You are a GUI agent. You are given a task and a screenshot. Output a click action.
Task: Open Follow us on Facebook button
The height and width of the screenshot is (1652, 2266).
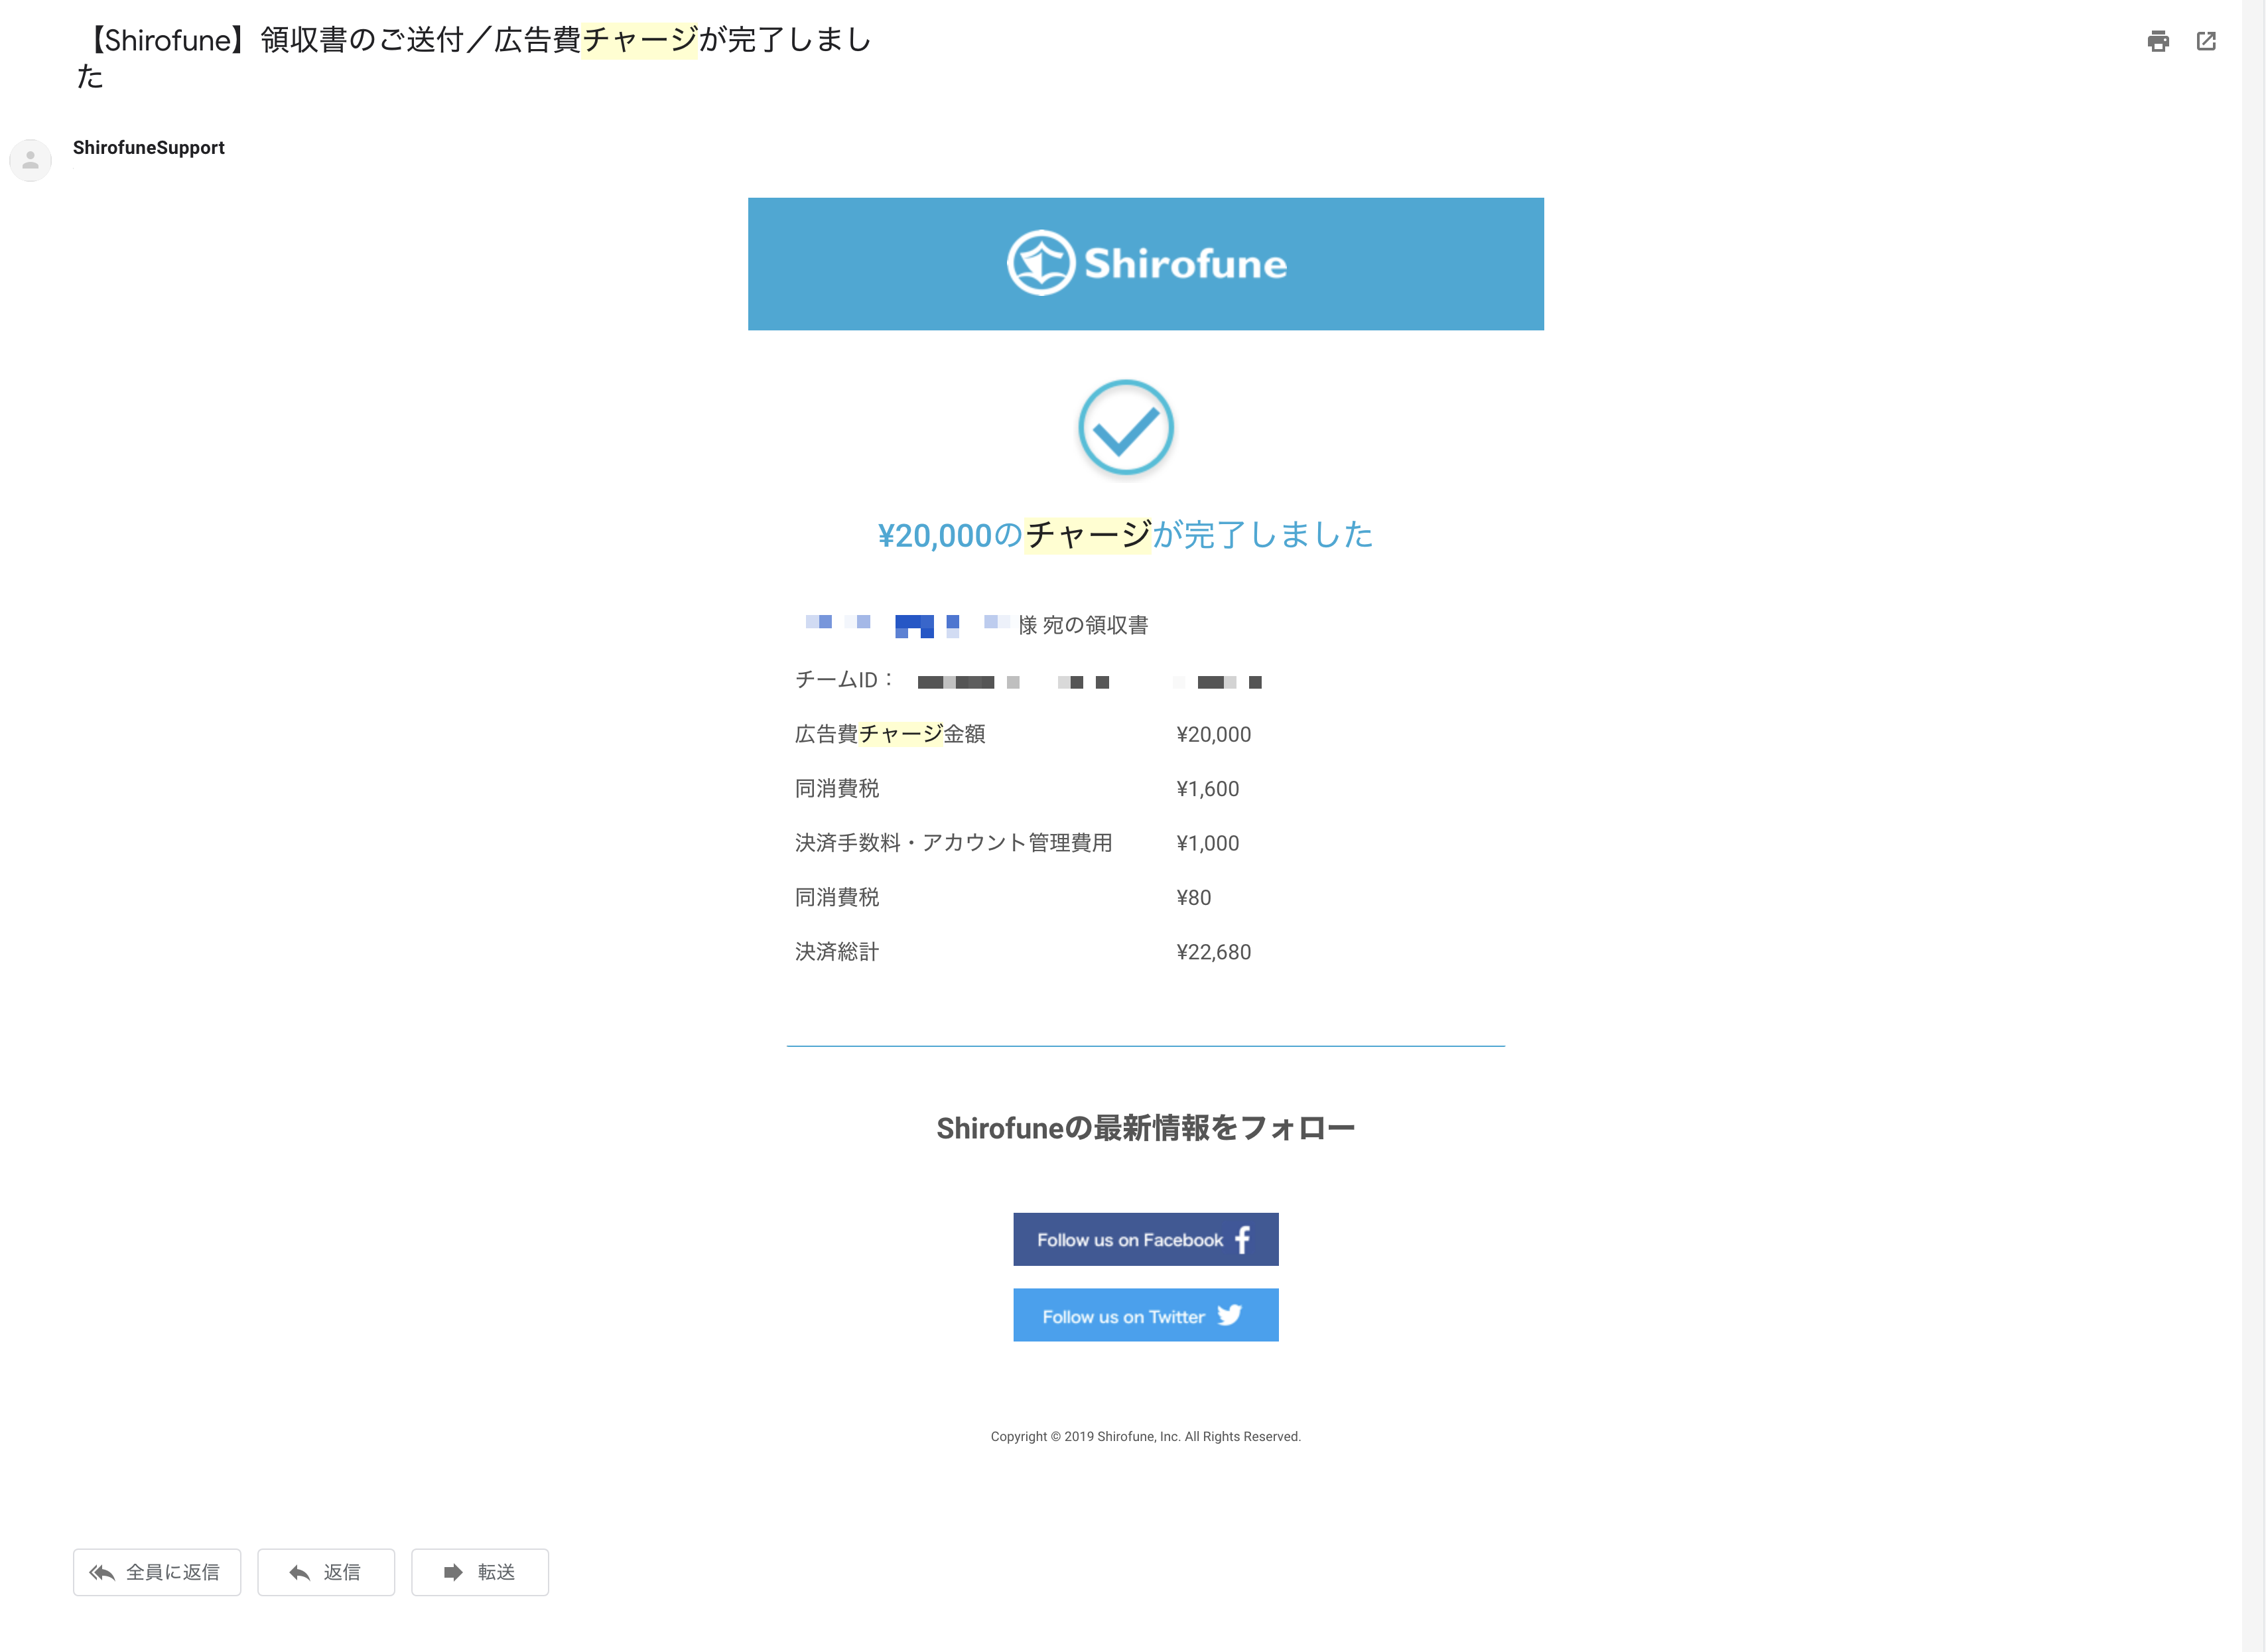tap(1146, 1239)
